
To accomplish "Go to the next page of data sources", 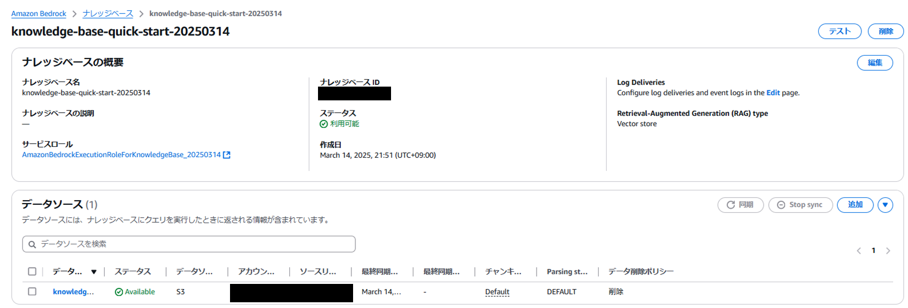I will click(x=888, y=251).
